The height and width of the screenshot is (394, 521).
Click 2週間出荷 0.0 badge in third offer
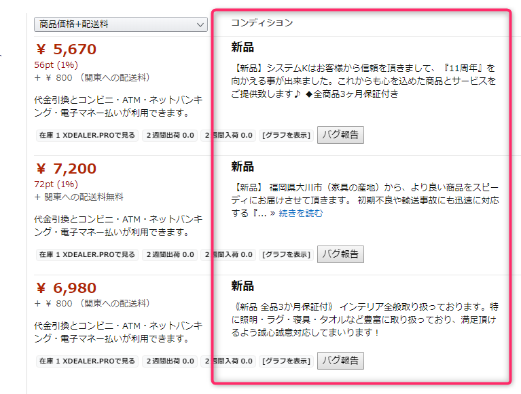pyautogui.click(x=170, y=361)
